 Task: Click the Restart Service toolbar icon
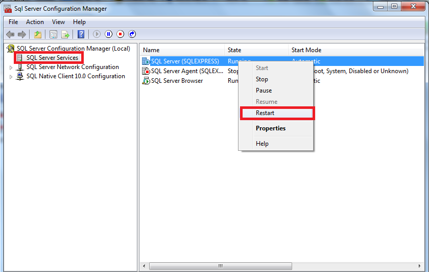coord(132,34)
